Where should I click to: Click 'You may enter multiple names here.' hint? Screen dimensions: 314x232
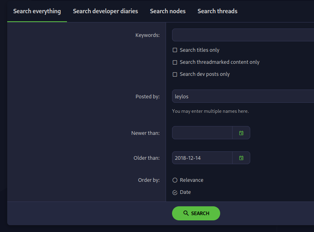coord(210,111)
